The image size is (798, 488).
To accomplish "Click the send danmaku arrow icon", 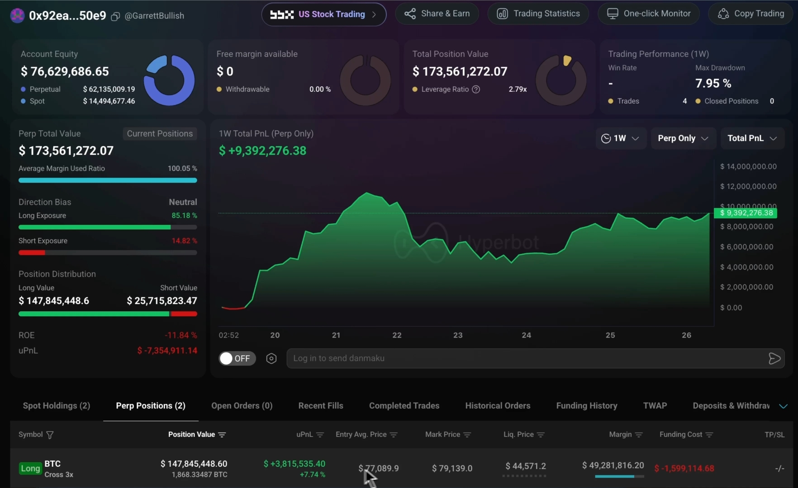I will click(774, 358).
